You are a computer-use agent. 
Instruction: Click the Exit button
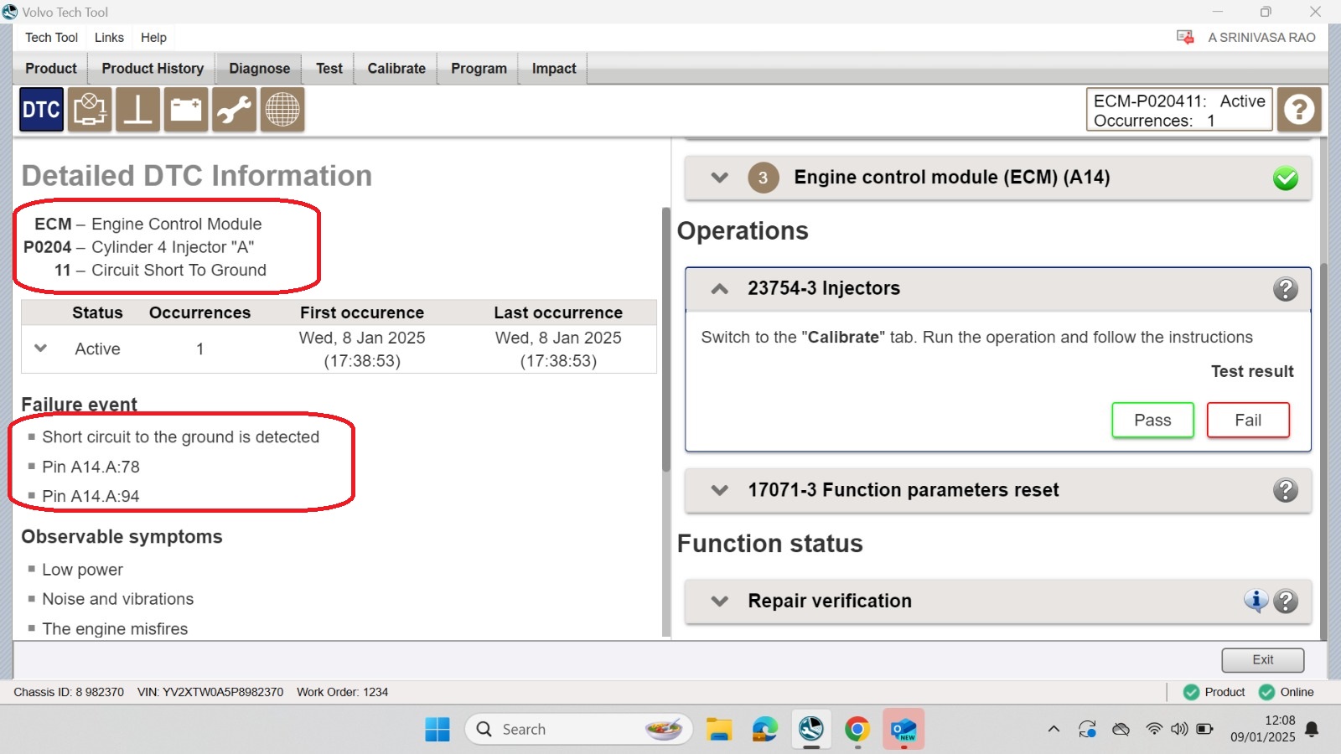point(1262,660)
